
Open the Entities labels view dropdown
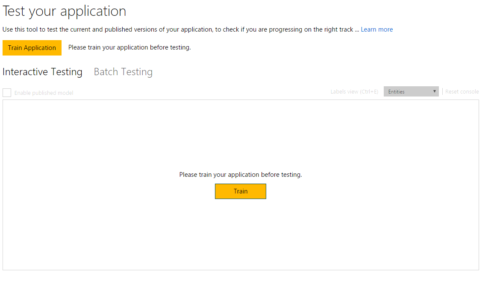coord(411,91)
